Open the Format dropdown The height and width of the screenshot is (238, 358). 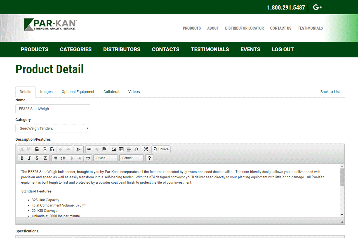[132, 158]
